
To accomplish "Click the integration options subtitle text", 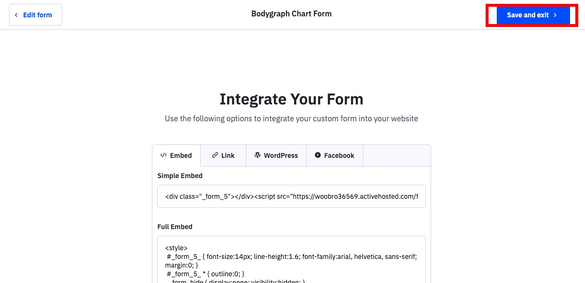I will 291,118.
